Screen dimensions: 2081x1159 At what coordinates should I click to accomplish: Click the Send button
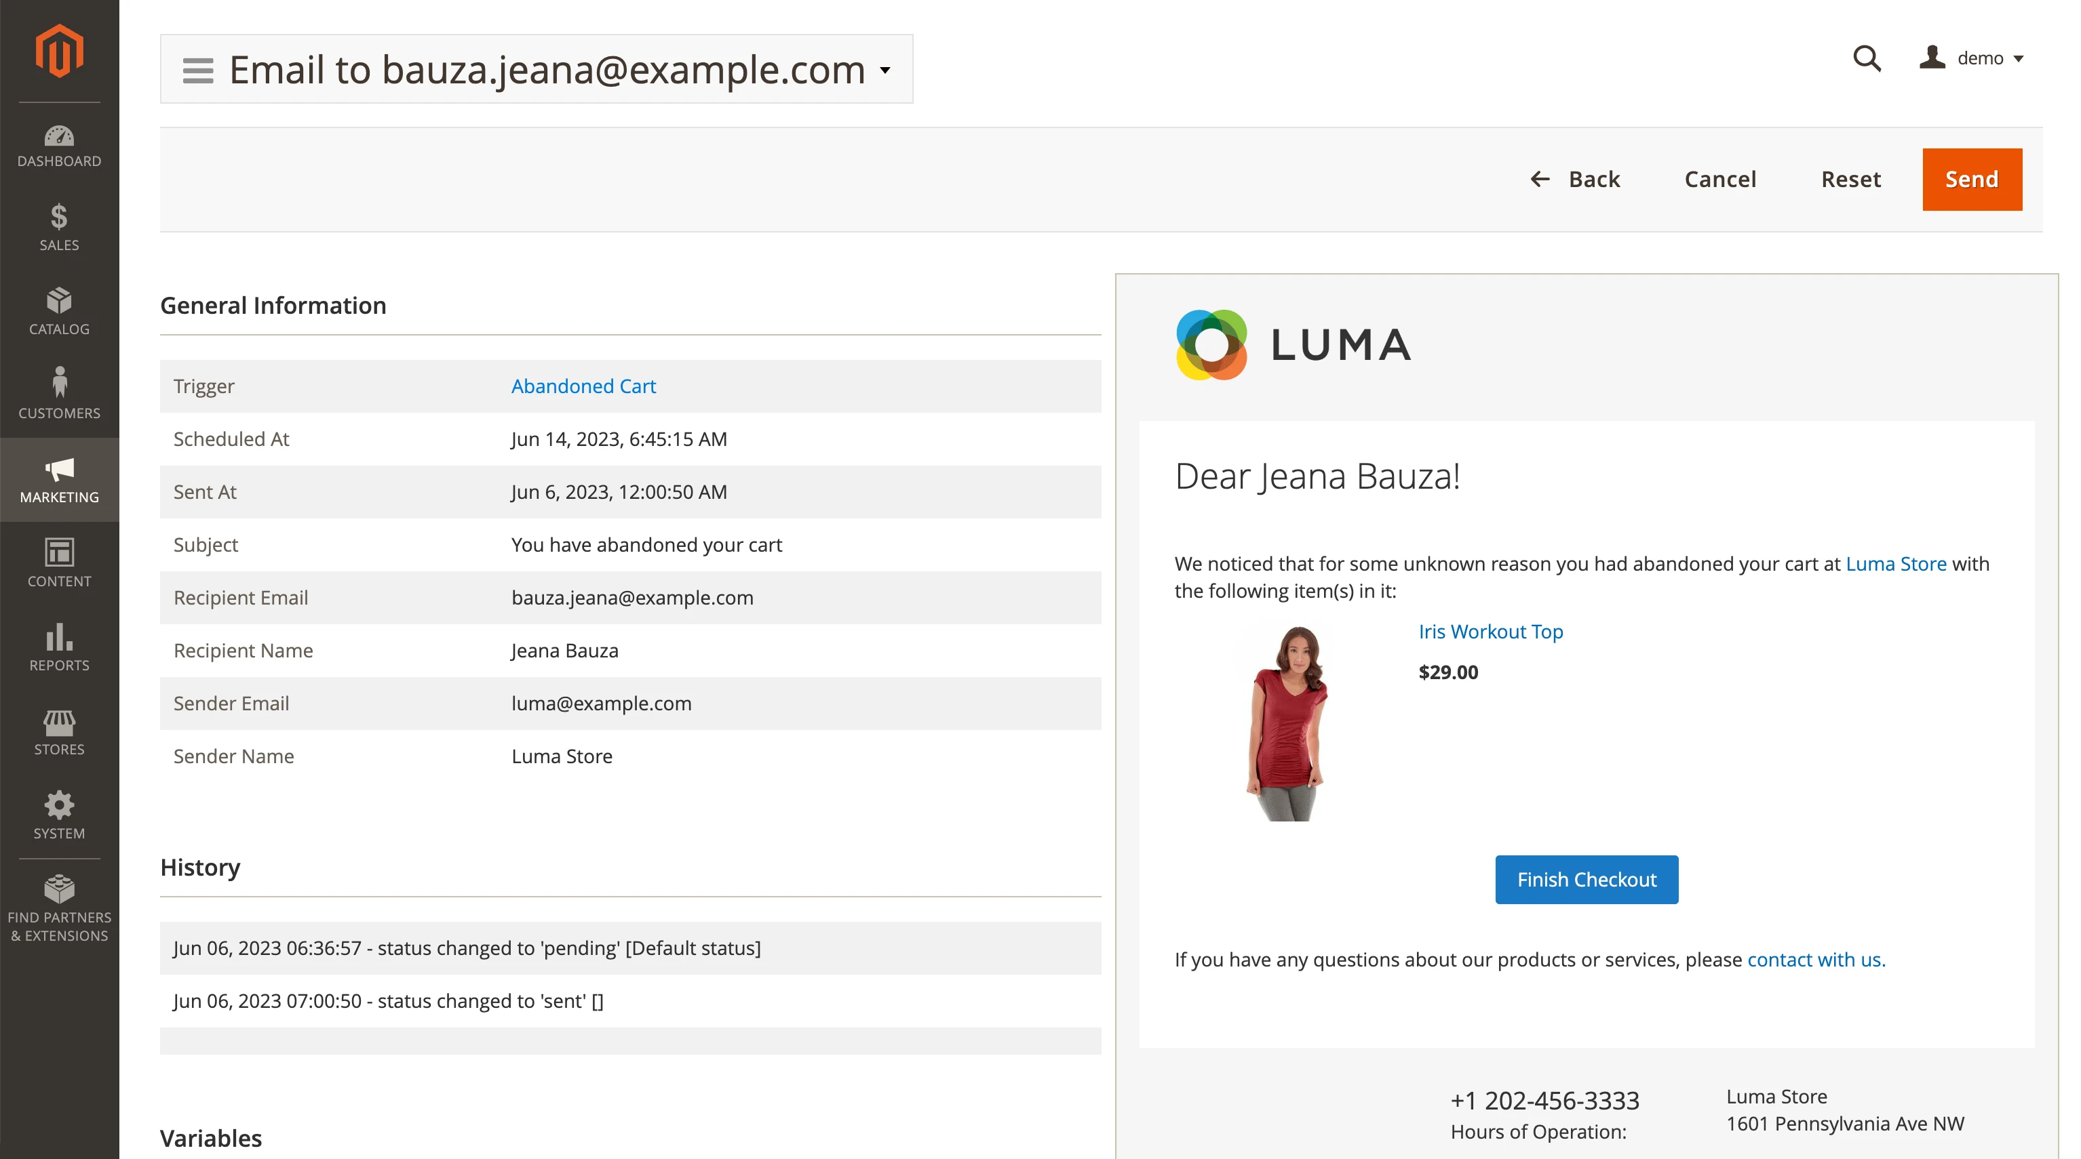[1971, 178]
